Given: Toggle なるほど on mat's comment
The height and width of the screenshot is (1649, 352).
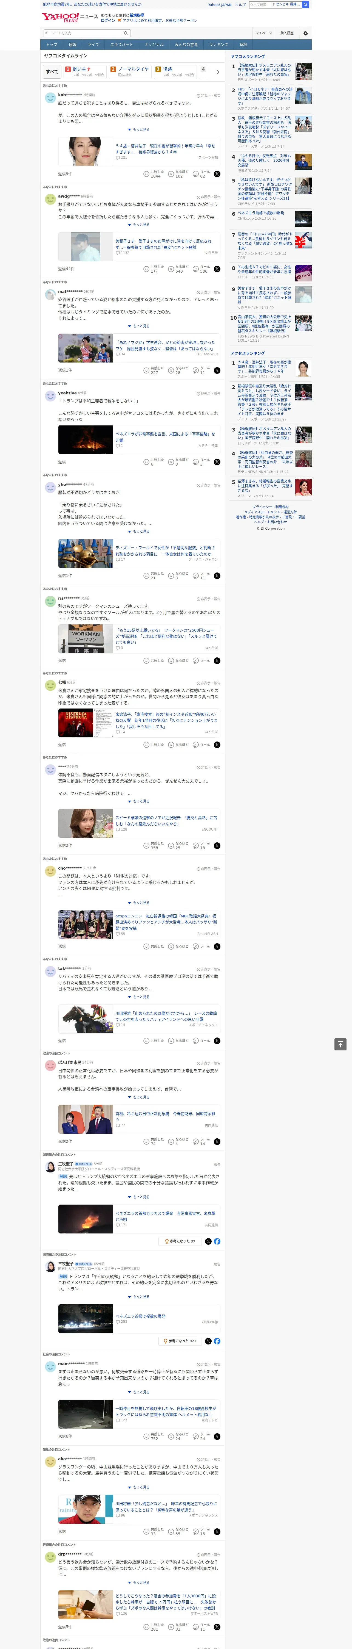Looking at the screenshot, I should pyautogui.click(x=179, y=371).
